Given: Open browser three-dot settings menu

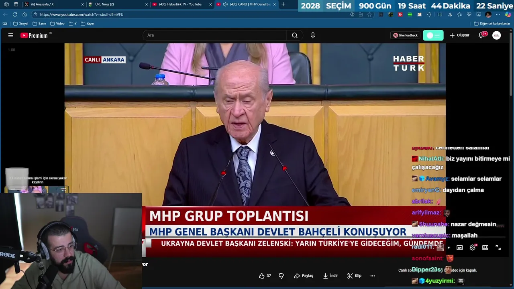Looking at the screenshot, I should click(x=498, y=14).
